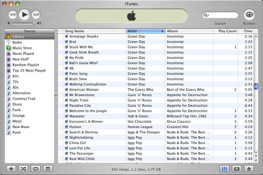Select the song Brain Stew
263x175 pixels.
[78, 79]
